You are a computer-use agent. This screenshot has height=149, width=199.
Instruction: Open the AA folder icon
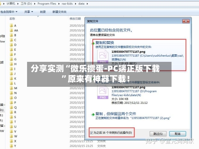click(x=12, y=30)
